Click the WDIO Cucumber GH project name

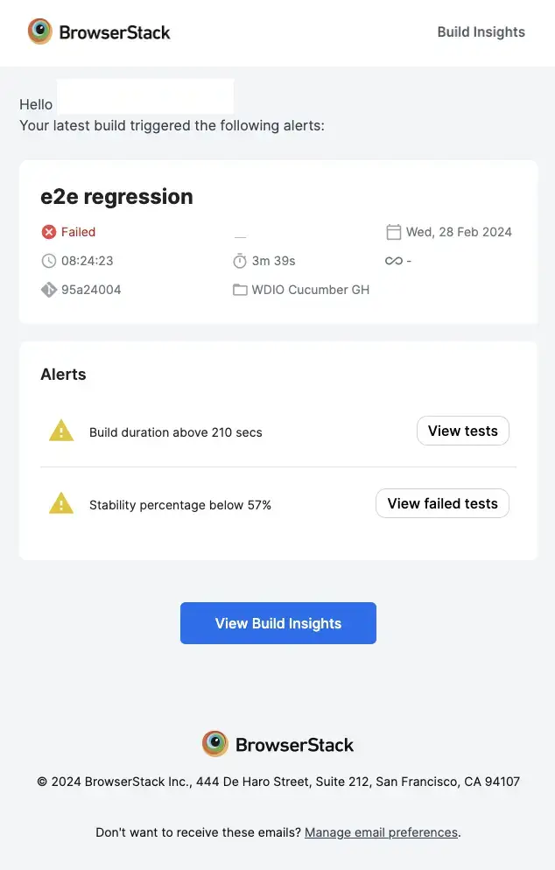click(x=311, y=290)
